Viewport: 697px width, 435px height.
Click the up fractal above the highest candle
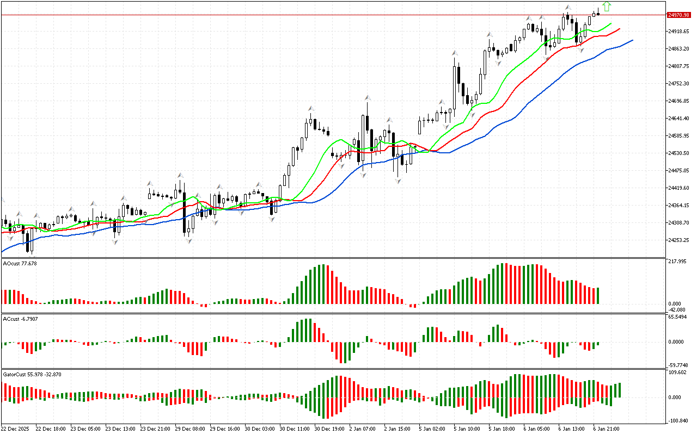[568, 8]
